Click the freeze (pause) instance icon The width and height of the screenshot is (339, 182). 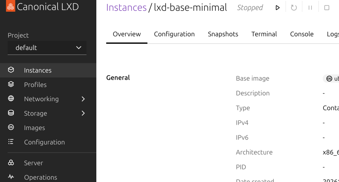310,8
